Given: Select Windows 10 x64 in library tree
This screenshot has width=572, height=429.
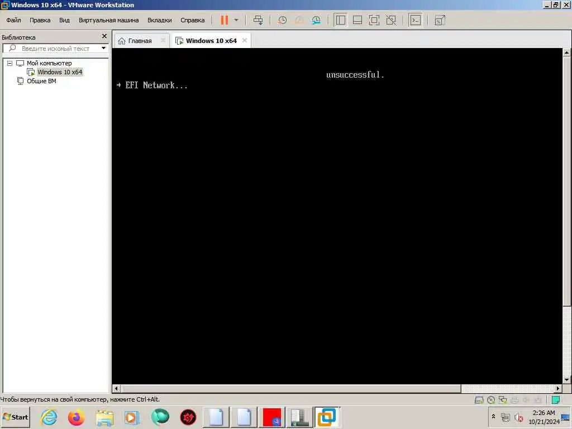Looking at the screenshot, I should (60, 72).
